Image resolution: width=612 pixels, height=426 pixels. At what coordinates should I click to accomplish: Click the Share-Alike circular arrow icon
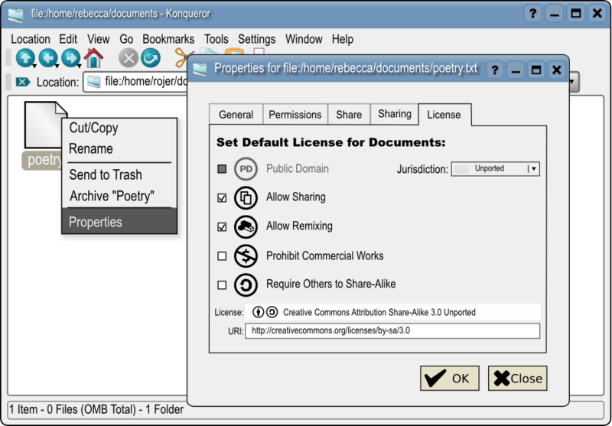pyautogui.click(x=246, y=285)
